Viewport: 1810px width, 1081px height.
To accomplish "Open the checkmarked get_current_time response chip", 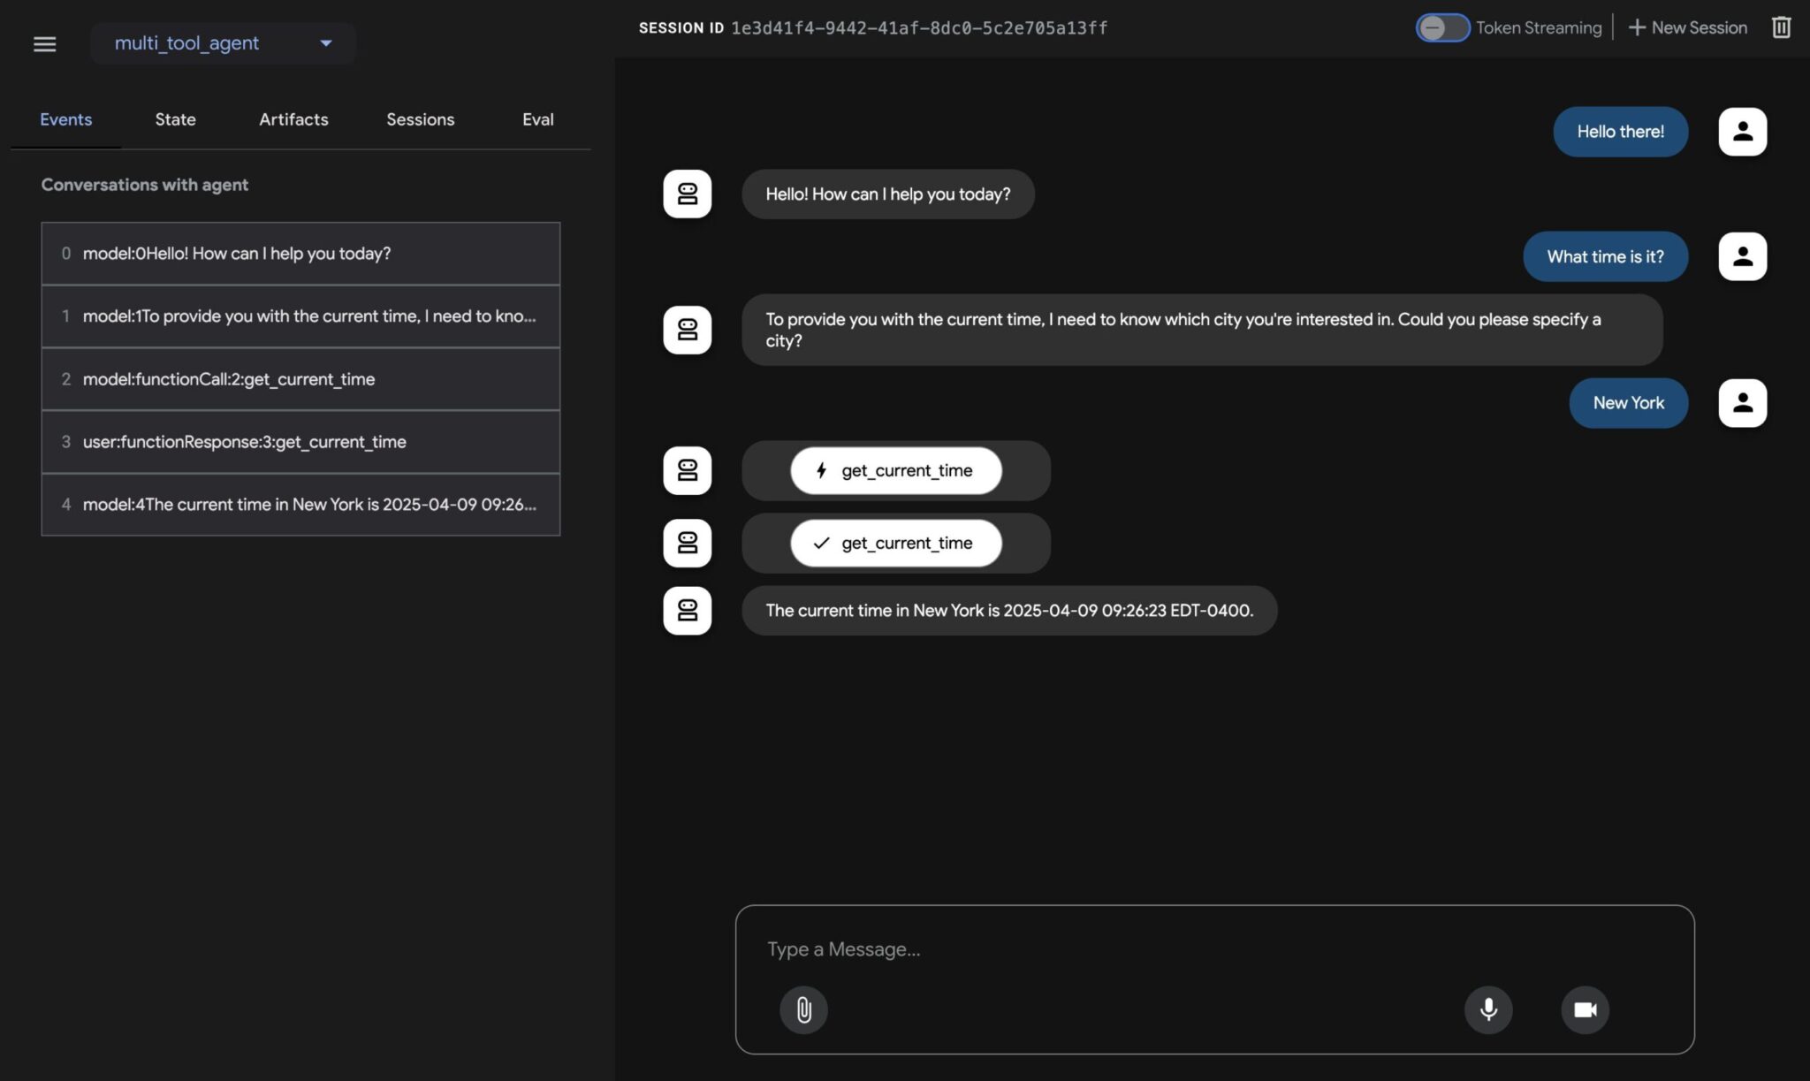I will 895,543.
